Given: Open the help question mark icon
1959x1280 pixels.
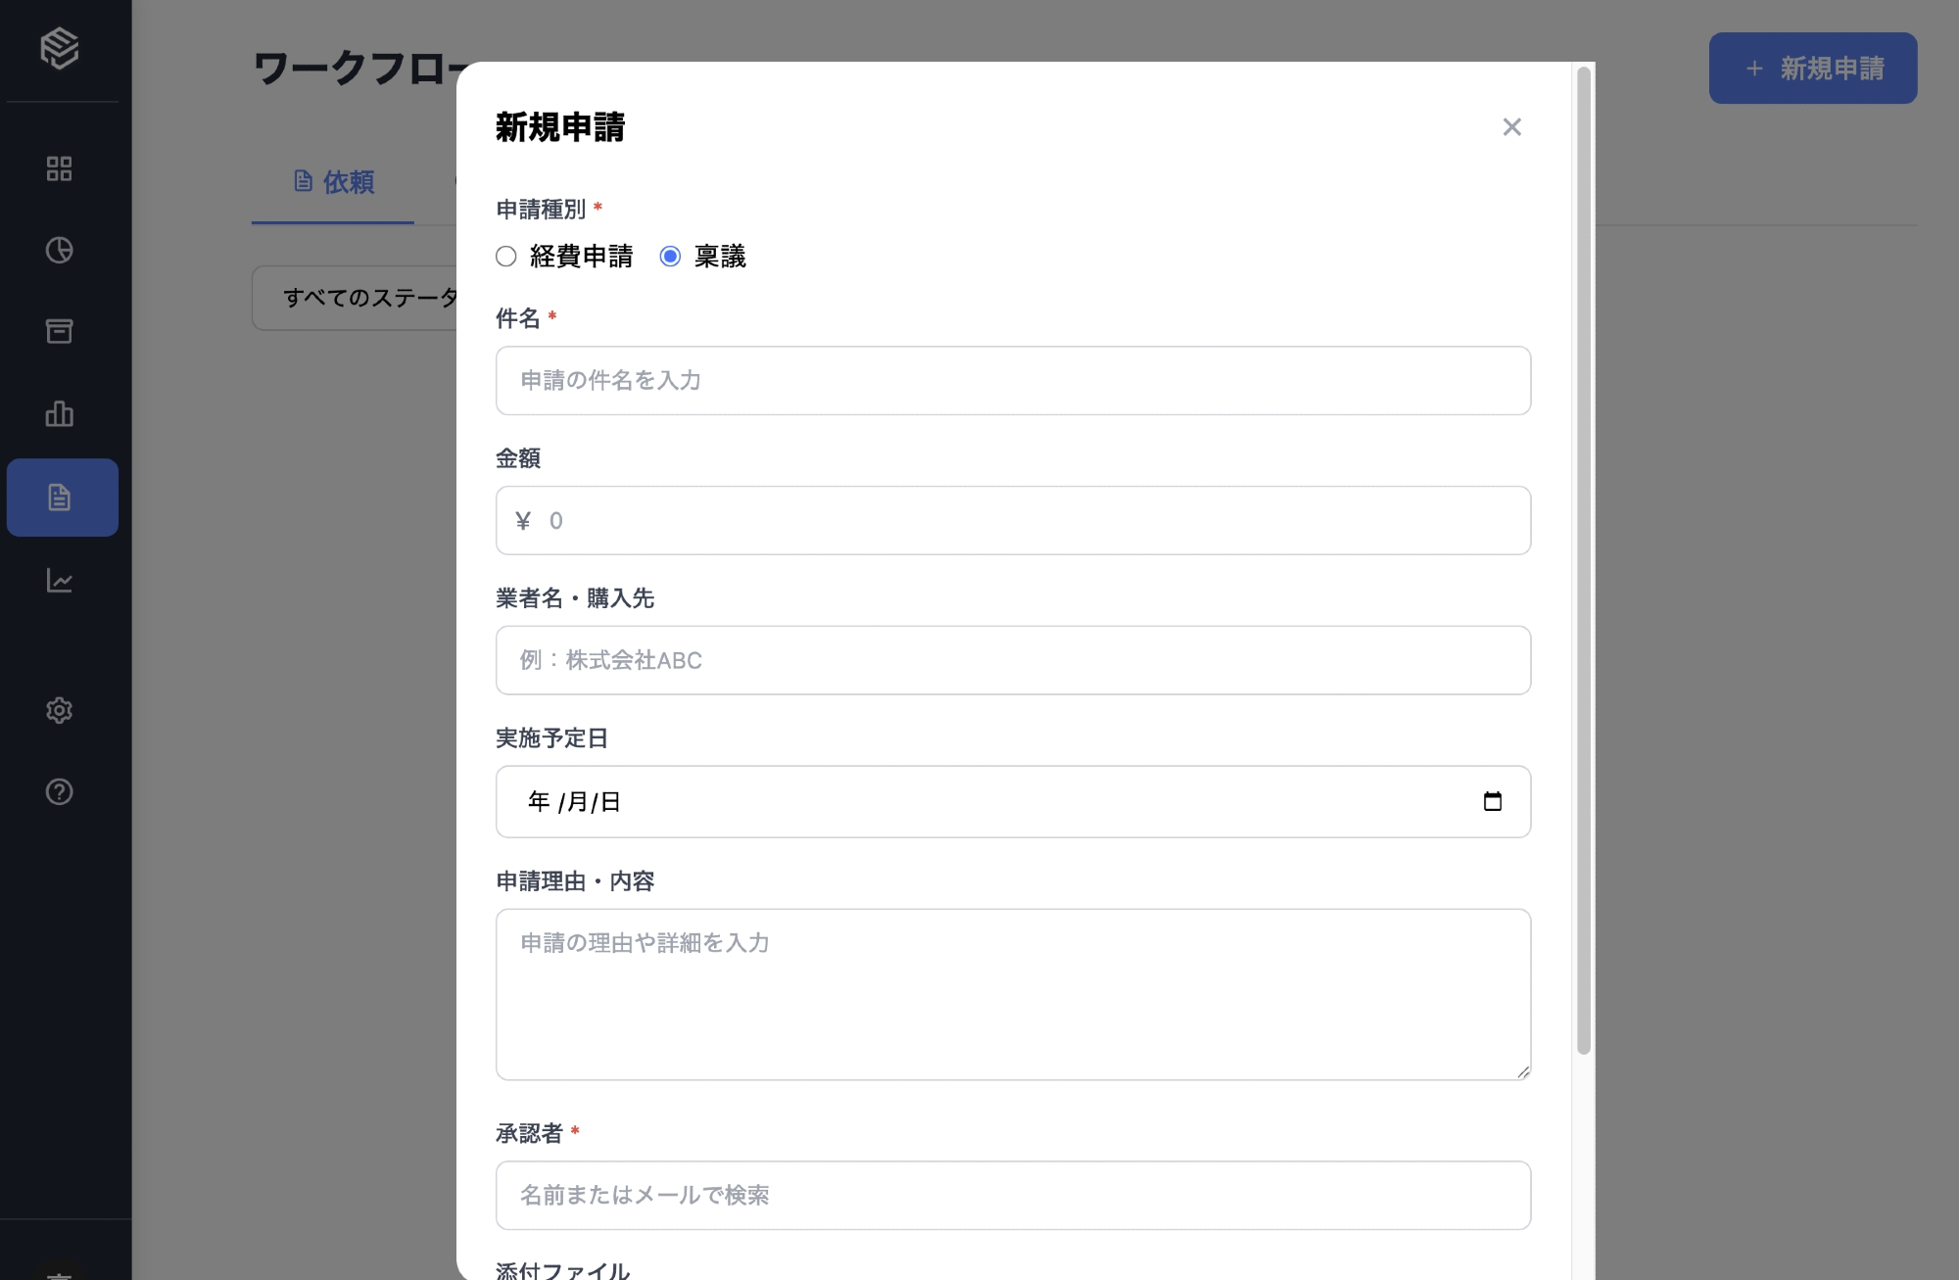Looking at the screenshot, I should point(59,791).
